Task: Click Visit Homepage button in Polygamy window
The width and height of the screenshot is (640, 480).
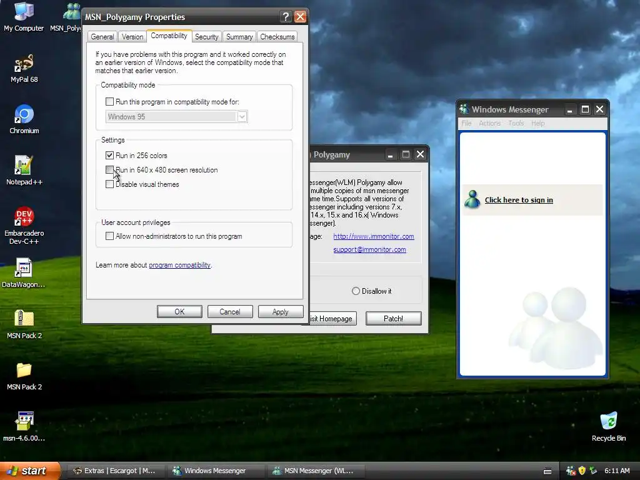Action: point(332,319)
